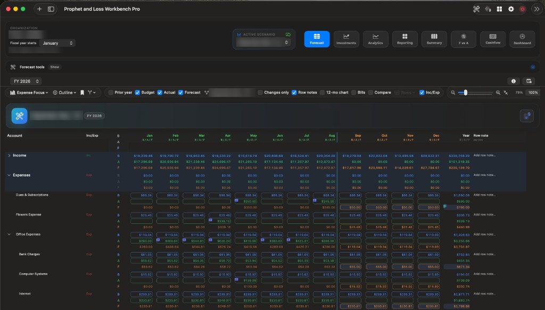Viewport: 545px width, 310px height.
Task: Open the FY 2026 year dropdown
Action: click(x=26, y=81)
